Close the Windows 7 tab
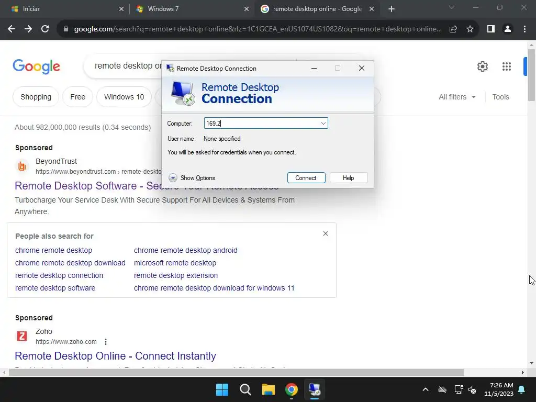Viewport: 536px width, 402px height. tap(247, 9)
